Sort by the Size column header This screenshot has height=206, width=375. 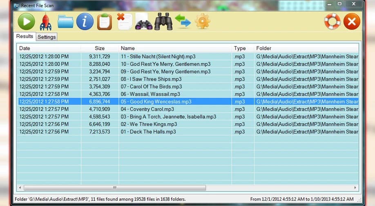[100, 48]
